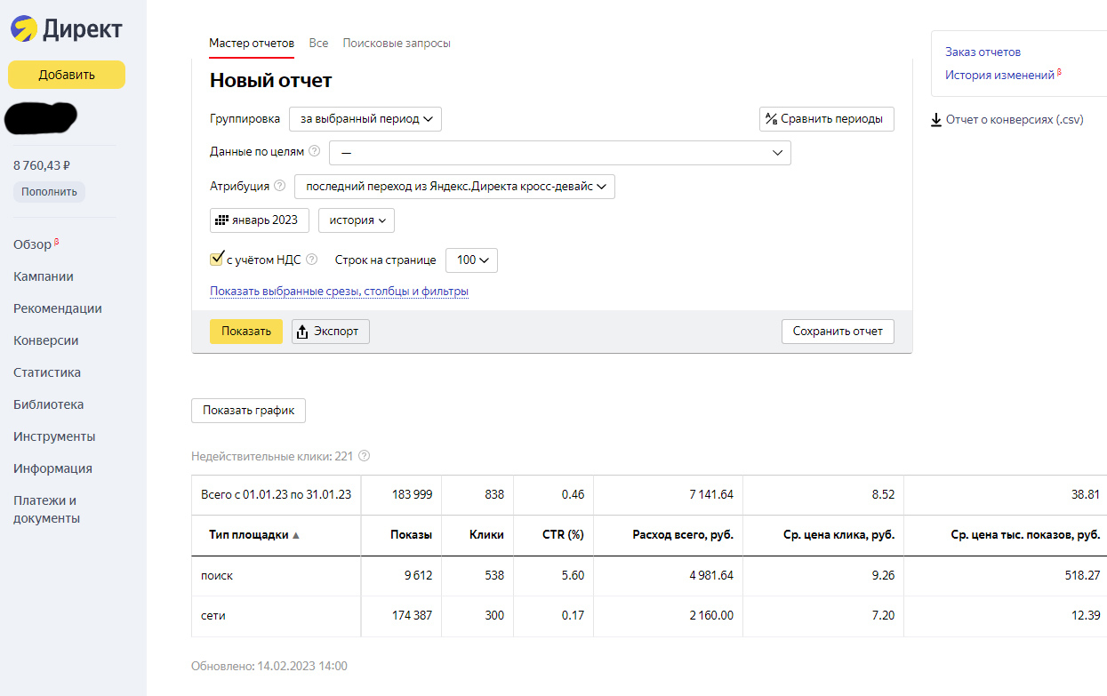Click download icon for Отчет о конверсиях

tap(936, 120)
